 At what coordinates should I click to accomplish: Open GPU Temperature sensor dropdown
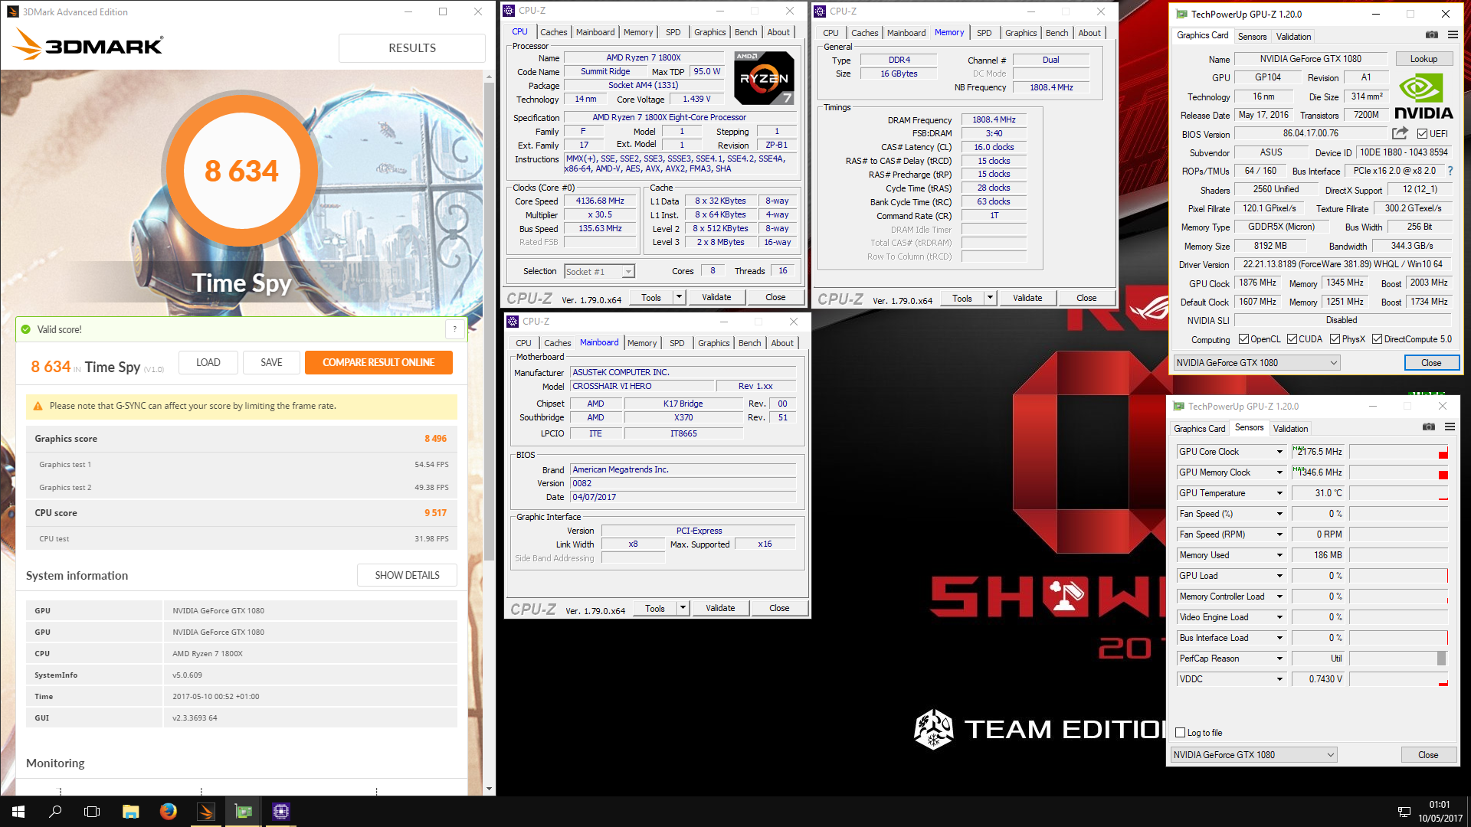[1279, 493]
